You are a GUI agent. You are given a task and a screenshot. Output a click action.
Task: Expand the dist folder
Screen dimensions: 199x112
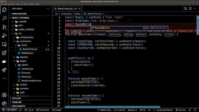point(30,26)
